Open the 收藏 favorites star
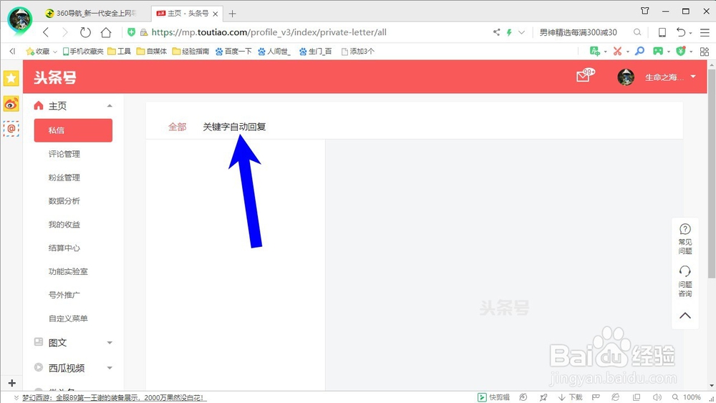Viewport: 716px width, 403px height. (x=37, y=51)
